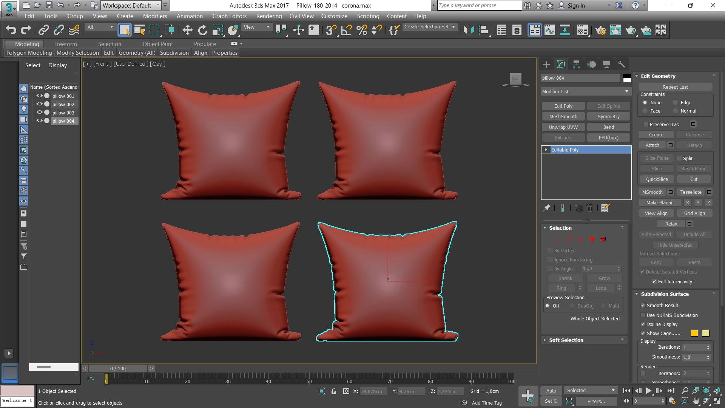Click the Undo arrow icon
The image size is (725, 408).
tap(11, 30)
